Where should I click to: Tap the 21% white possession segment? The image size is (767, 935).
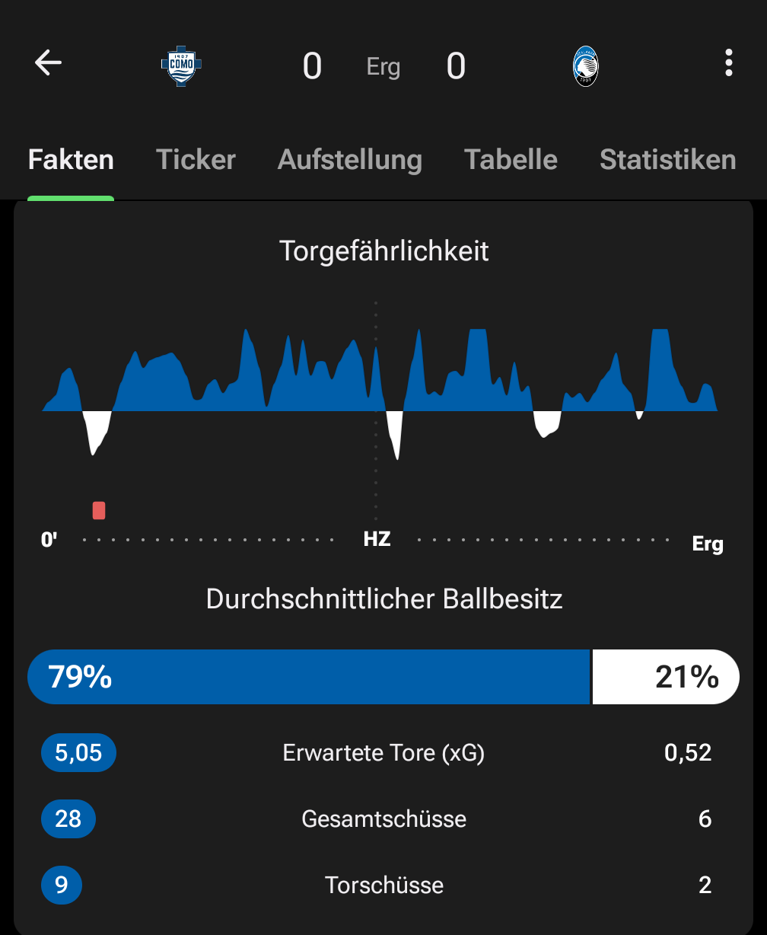tap(665, 677)
